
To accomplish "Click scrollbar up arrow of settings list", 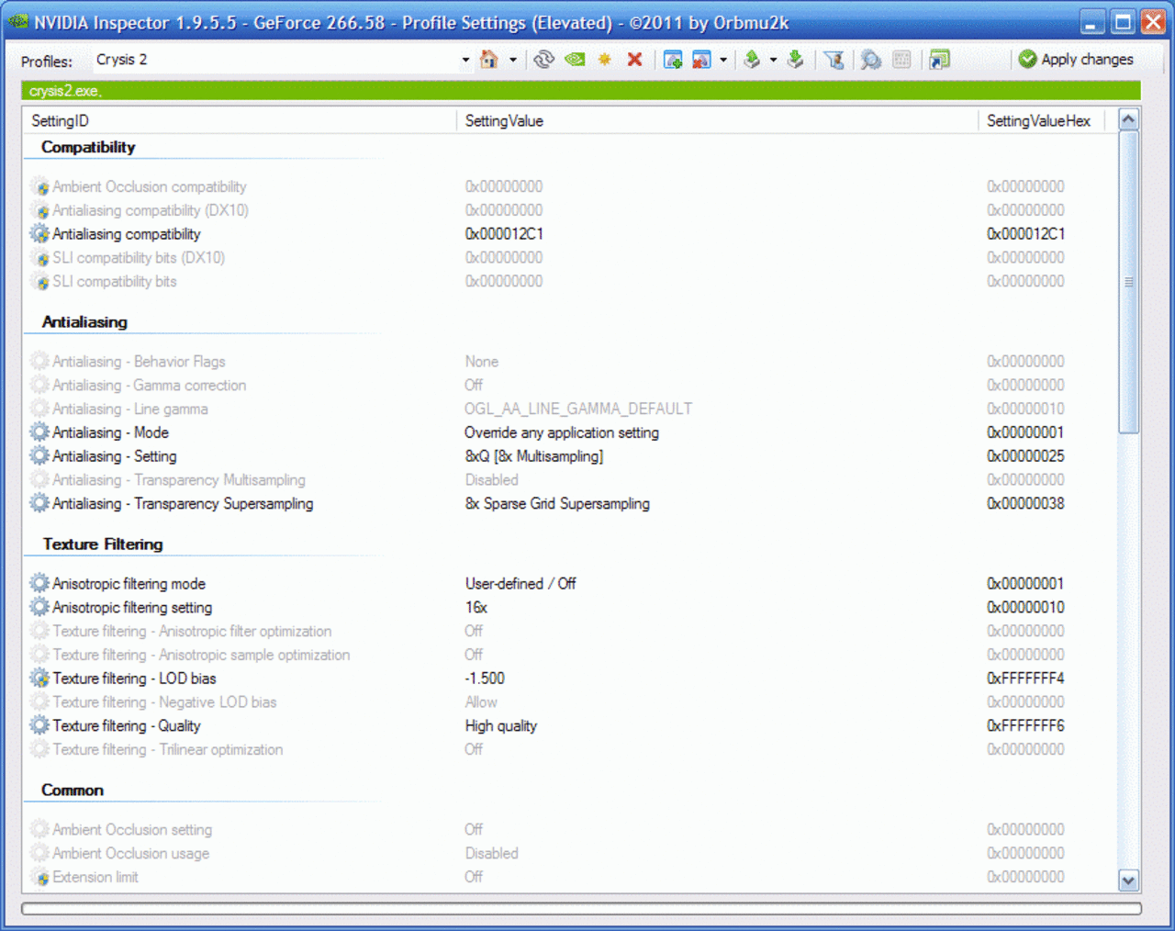I will pos(1128,119).
